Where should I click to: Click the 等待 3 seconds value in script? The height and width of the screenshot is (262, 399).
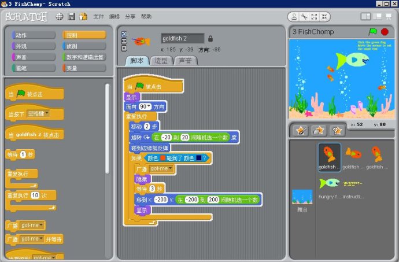coord(152,189)
